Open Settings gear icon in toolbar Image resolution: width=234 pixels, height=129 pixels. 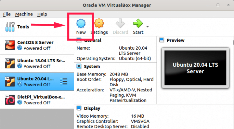[99, 23]
